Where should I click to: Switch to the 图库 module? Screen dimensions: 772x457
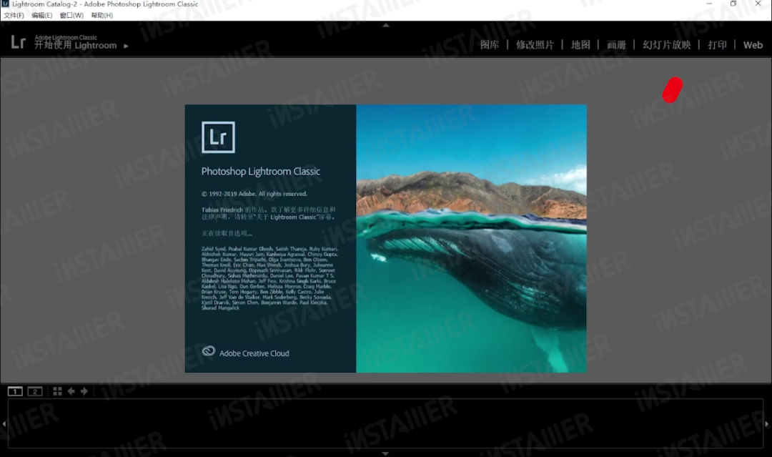tap(490, 45)
